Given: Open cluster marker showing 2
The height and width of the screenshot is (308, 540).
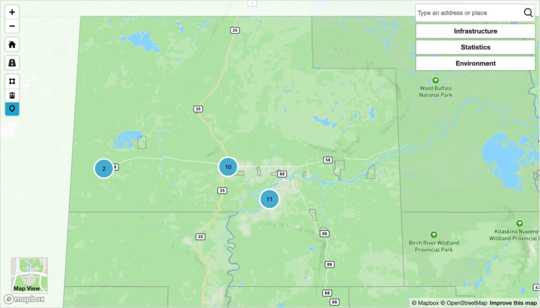Looking at the screenshot, I should [x=104, y=168].
